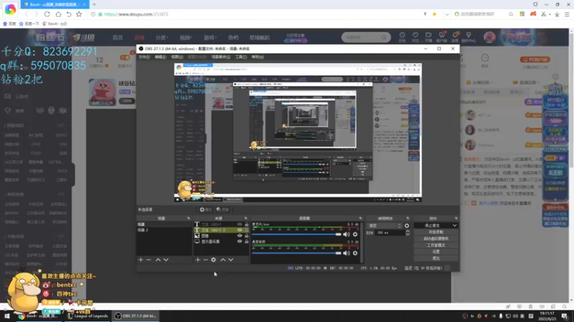Remove selected scene with the minus icon
The image size is (574, 322).
pos(149,260)
